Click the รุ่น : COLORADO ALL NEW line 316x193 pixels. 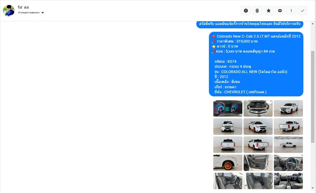[251, 72]
